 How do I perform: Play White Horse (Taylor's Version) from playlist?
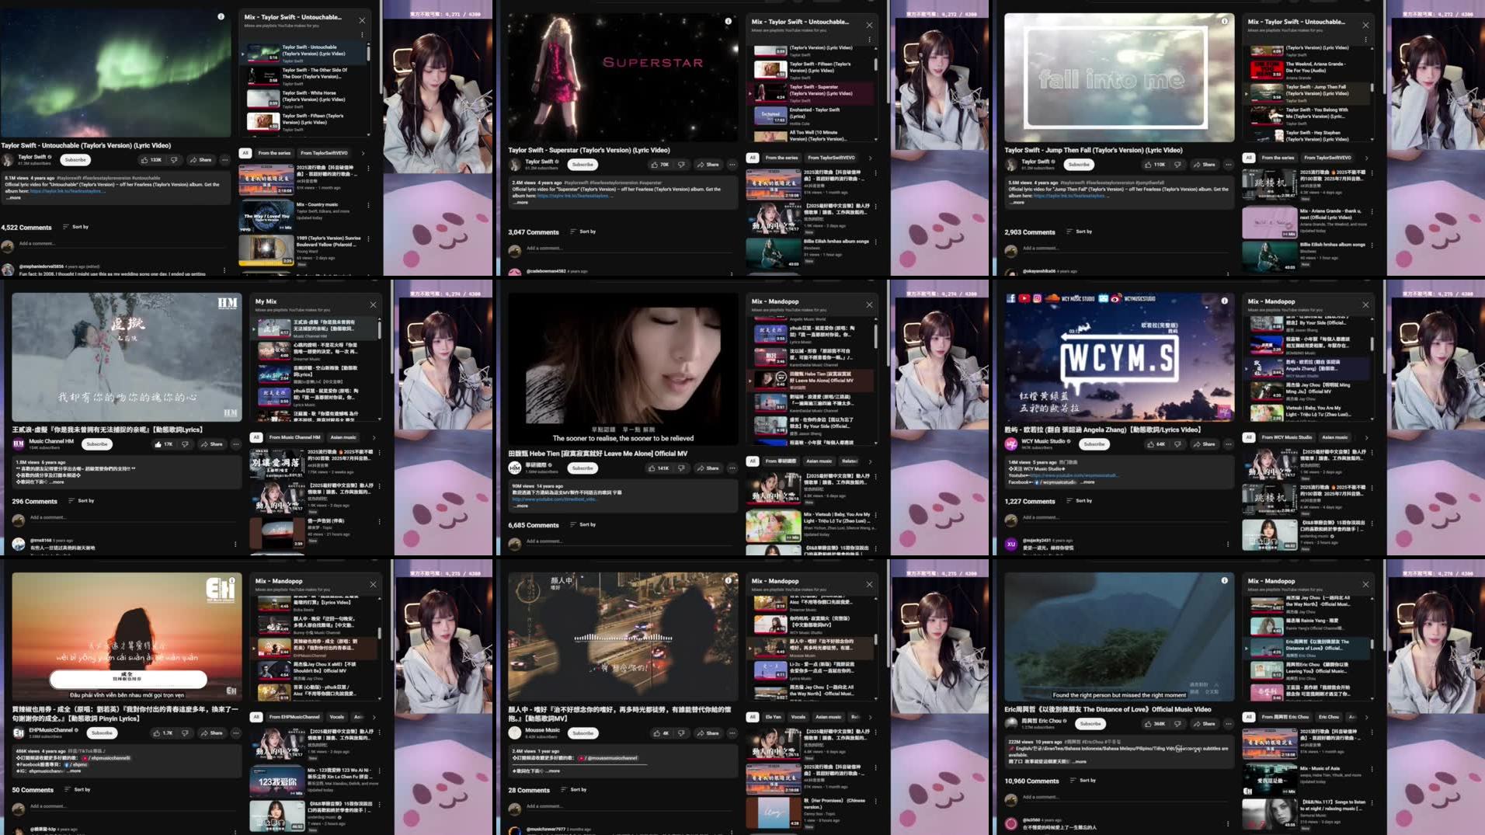[303, 98]
